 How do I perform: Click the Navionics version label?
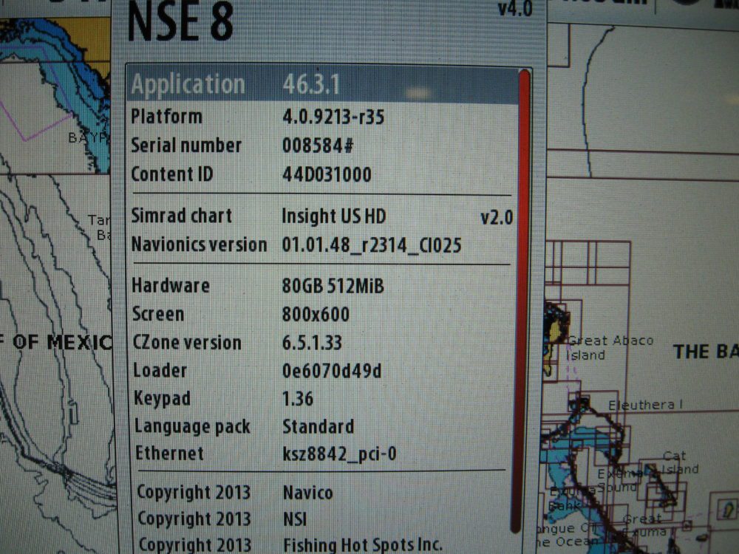(200, 244)
